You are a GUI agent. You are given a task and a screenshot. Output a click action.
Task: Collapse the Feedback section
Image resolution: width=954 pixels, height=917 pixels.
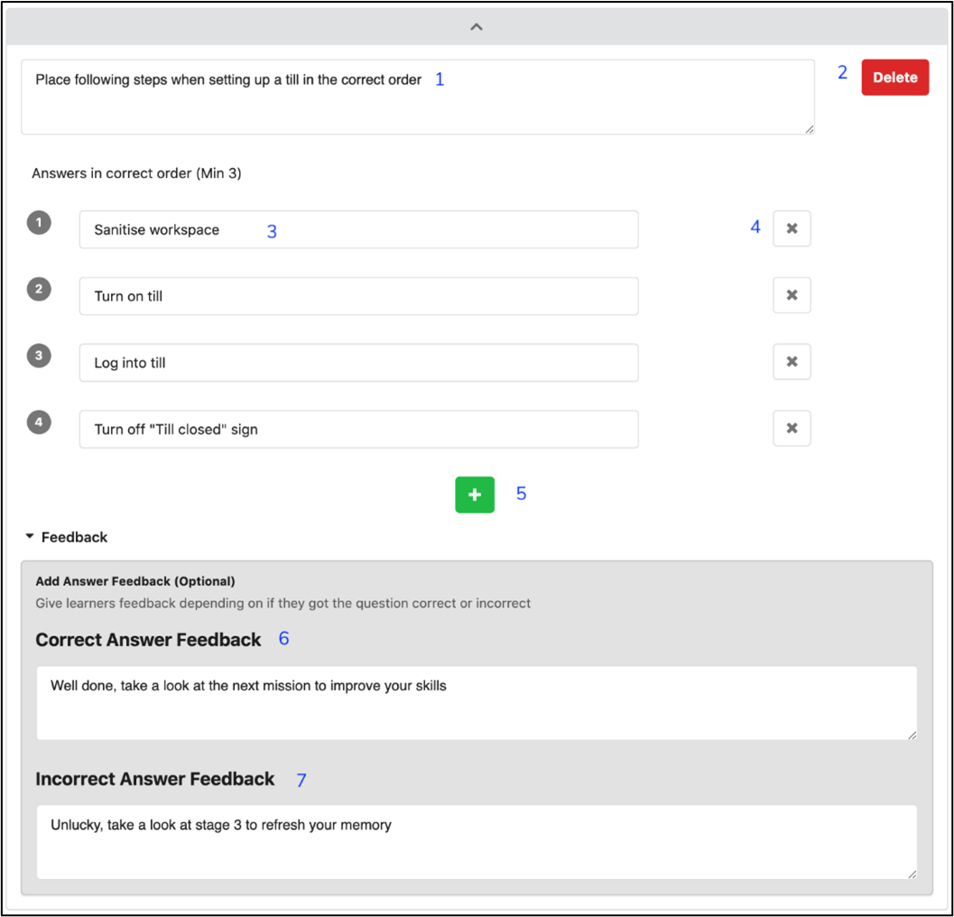click(67, 537)
